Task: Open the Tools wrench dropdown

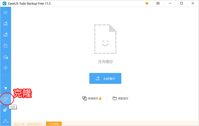Action: click(x=6, y=121)
